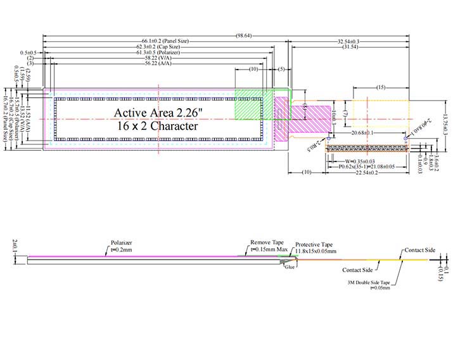
Task: Select the "(10)" dimension above green hatched area
Action: (x=253, y=69)
